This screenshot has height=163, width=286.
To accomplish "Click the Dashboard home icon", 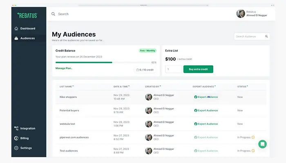I will tap(16, 29).
